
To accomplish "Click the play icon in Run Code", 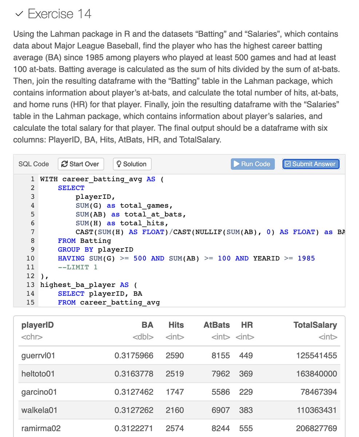I will point(236,164).
